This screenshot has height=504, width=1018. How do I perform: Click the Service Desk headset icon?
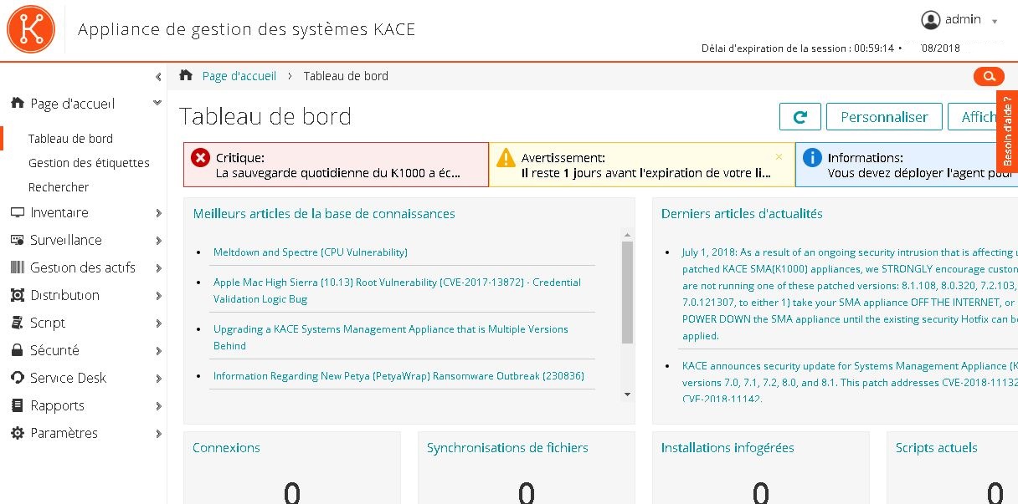click(17, 378)
